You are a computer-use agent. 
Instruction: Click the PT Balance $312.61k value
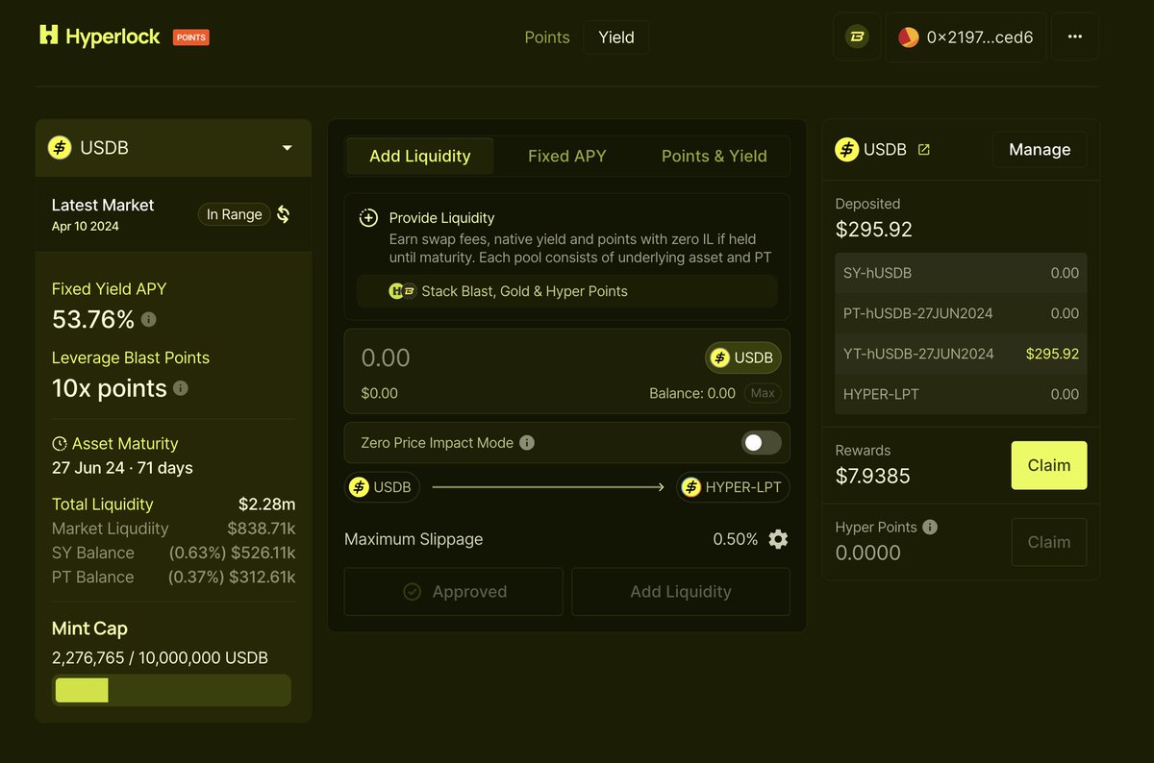tap(263, 577)
